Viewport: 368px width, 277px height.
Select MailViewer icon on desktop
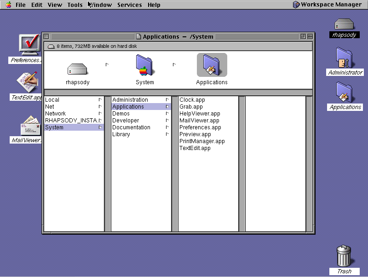point(30,125)
